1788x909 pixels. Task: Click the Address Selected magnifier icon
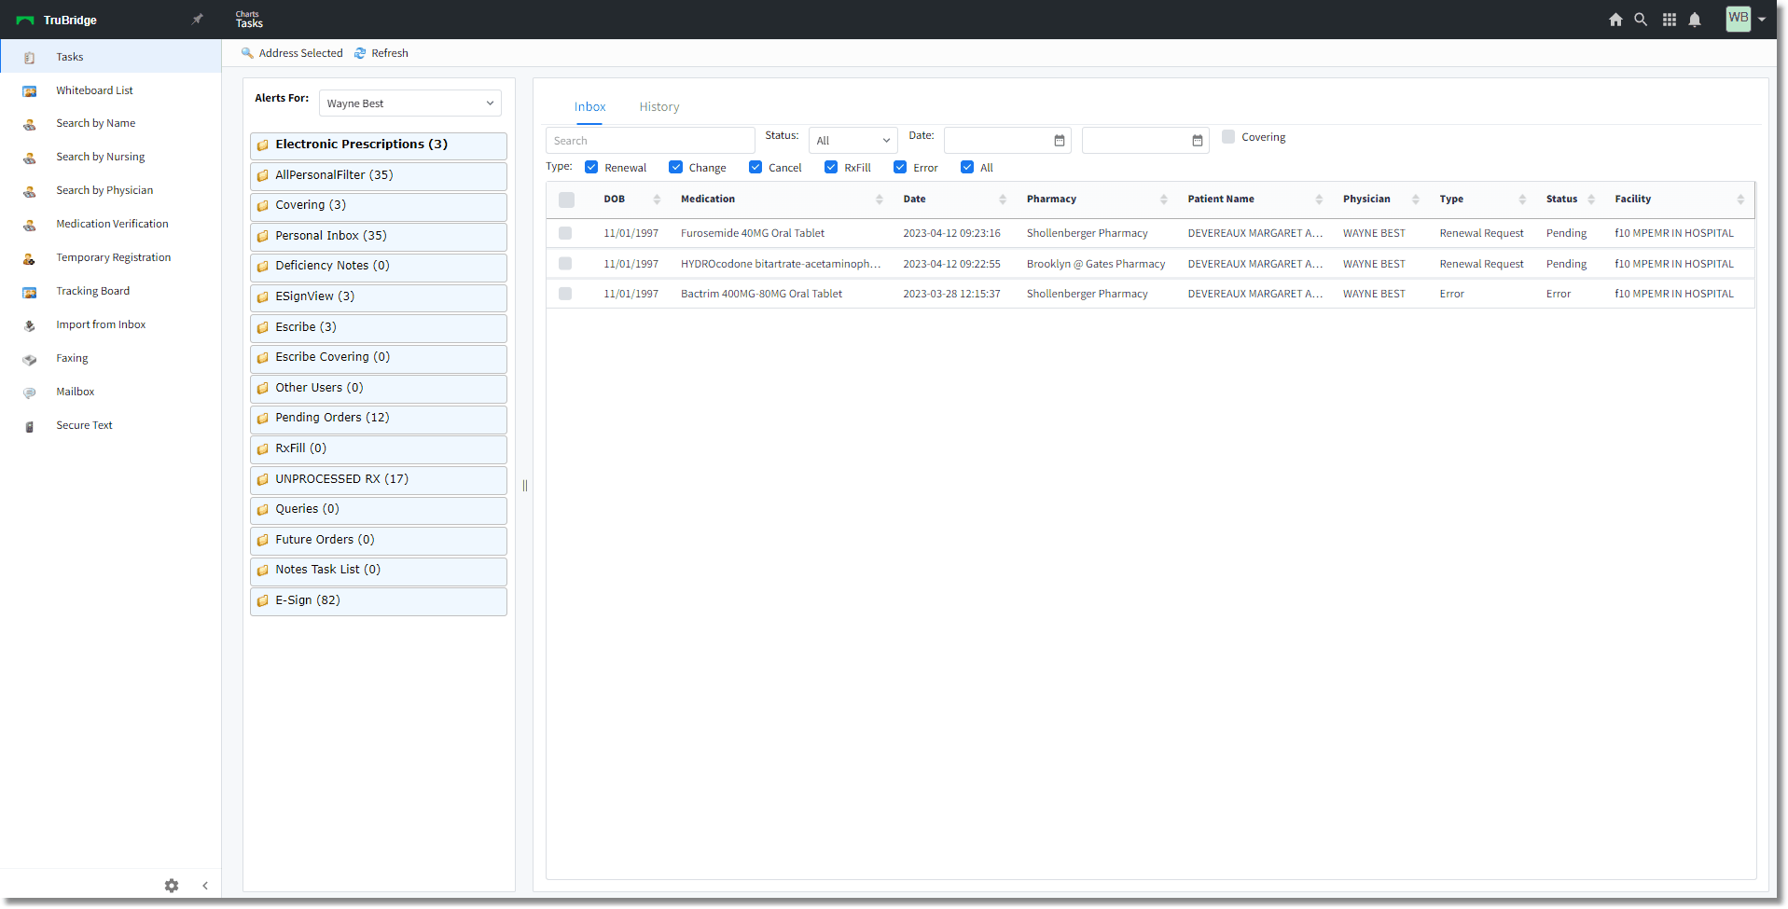[247, 53]
